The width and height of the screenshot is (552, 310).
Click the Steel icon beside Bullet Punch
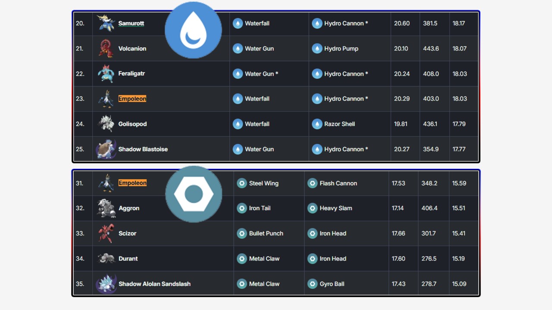point(242,233)
